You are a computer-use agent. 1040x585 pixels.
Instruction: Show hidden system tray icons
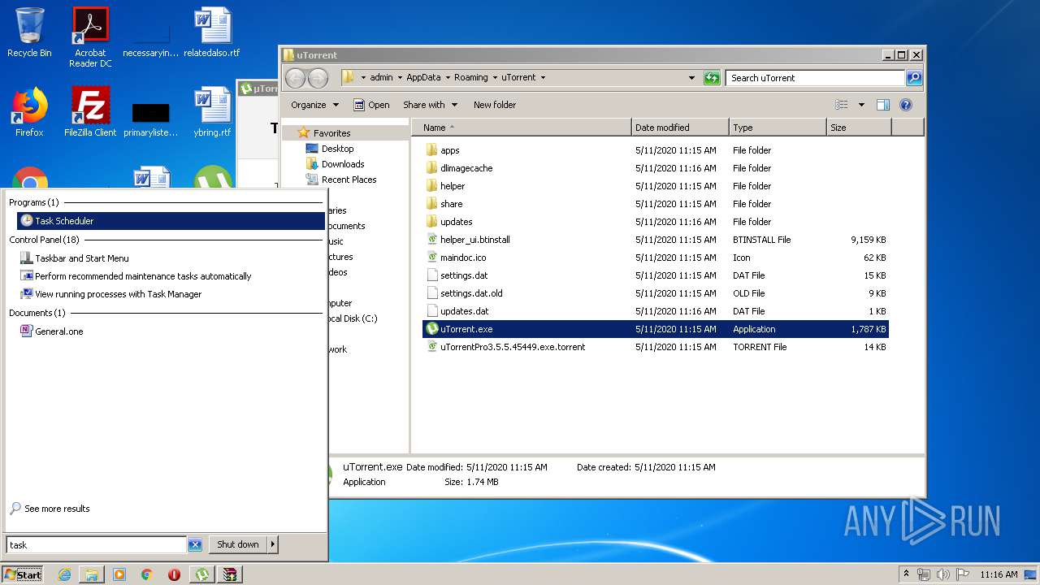[906, 574]
